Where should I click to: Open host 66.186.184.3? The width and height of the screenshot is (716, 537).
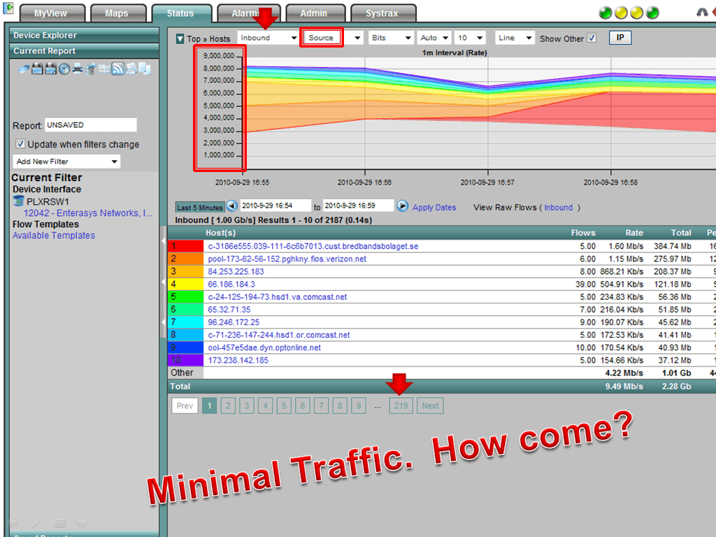tap(231, 284)
